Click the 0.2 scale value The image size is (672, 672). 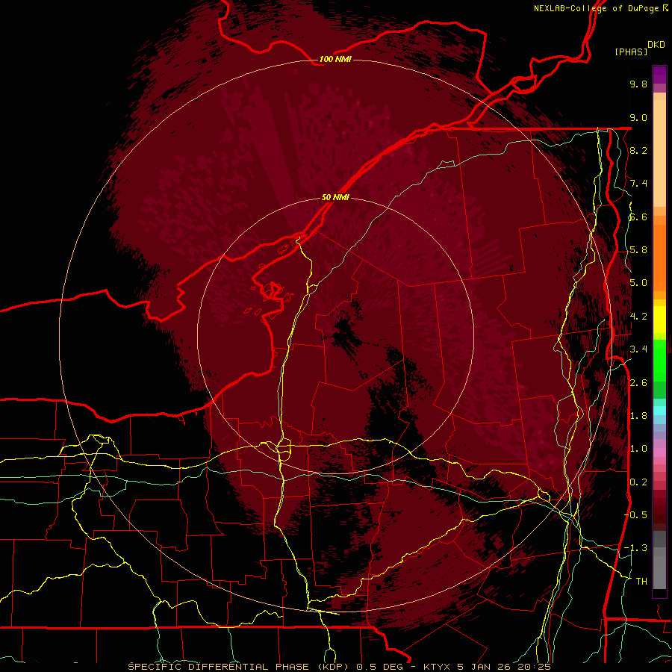(638, 482)
